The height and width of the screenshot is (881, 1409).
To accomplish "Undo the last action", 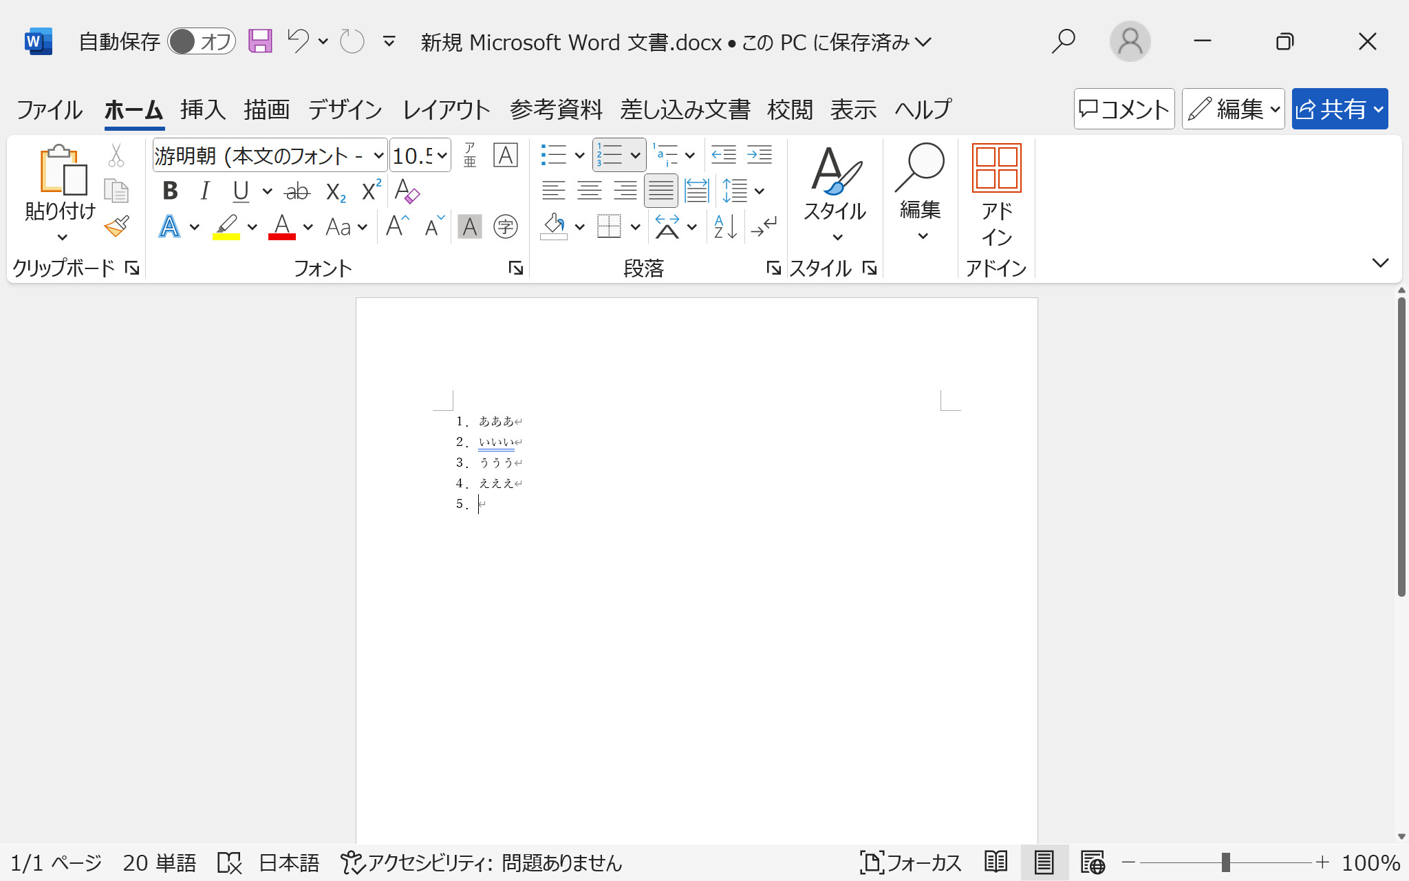I will click(299, 42).
